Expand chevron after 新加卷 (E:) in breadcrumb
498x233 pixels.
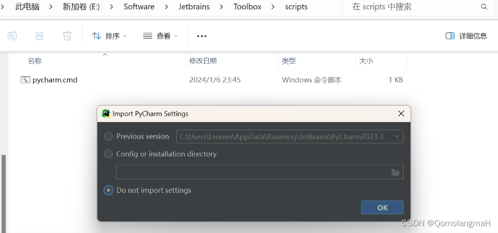pyautogui.click(x=112, y=7)
